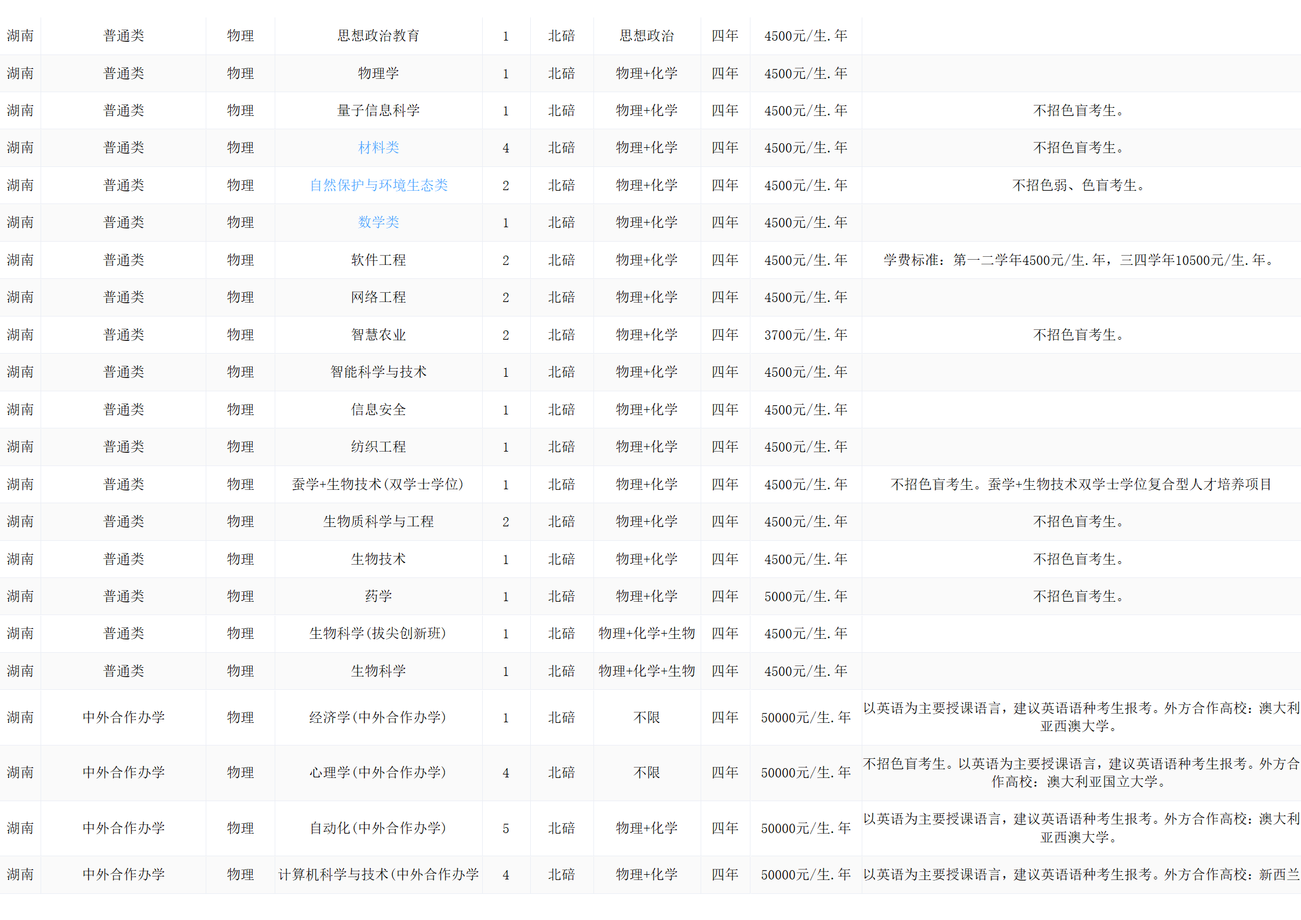The width and height of the screenshot is (1301, 920).
Task: Click the 思想政治 subject requirement cell
Action: pos(647,36)
